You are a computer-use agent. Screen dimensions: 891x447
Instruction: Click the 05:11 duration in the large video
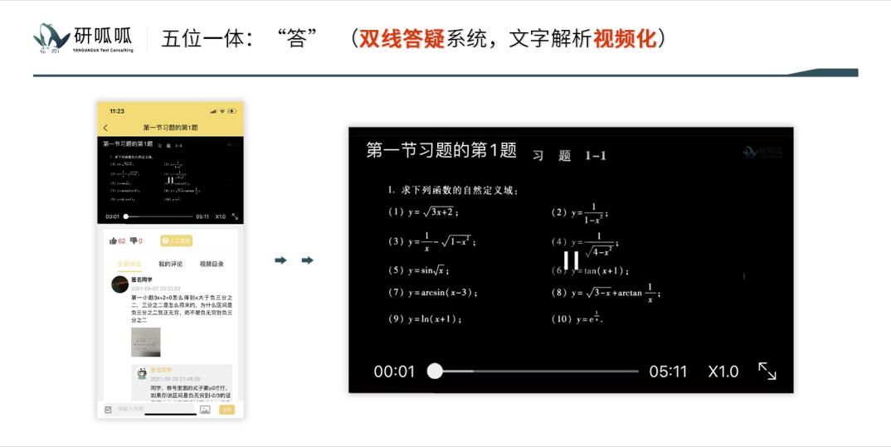[x=668, y=372]
